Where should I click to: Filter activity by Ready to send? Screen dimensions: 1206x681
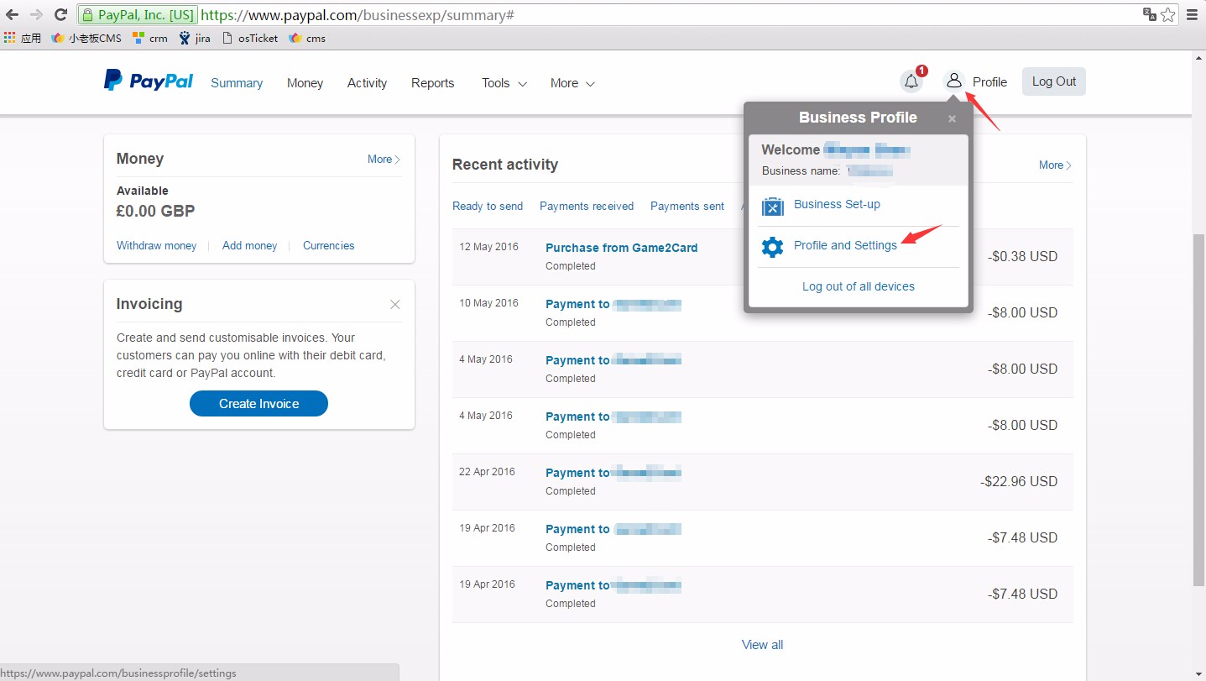[488, 206]
